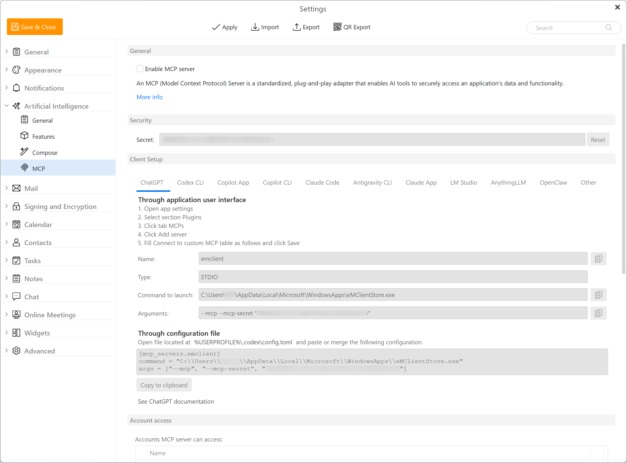Switch to the Other tab
Image resolution: width=627 pixels, height=463 pixels.
tap(588, 183)
